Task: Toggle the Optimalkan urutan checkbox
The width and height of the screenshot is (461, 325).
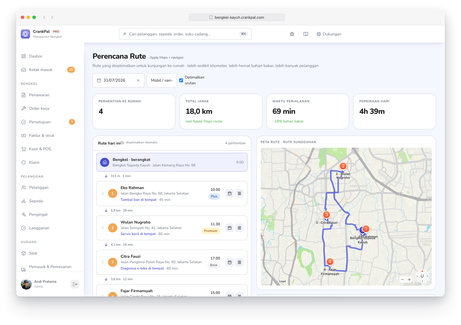Action: click(x=181, y=80)
